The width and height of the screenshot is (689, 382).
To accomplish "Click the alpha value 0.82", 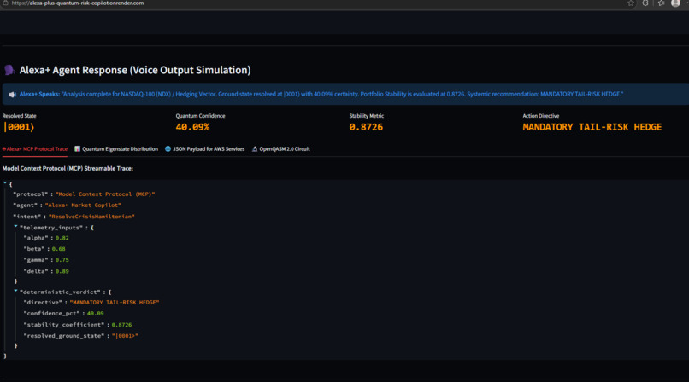I will coord(62,238).
